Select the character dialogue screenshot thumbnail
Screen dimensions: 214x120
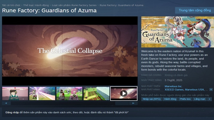[15, 94]
